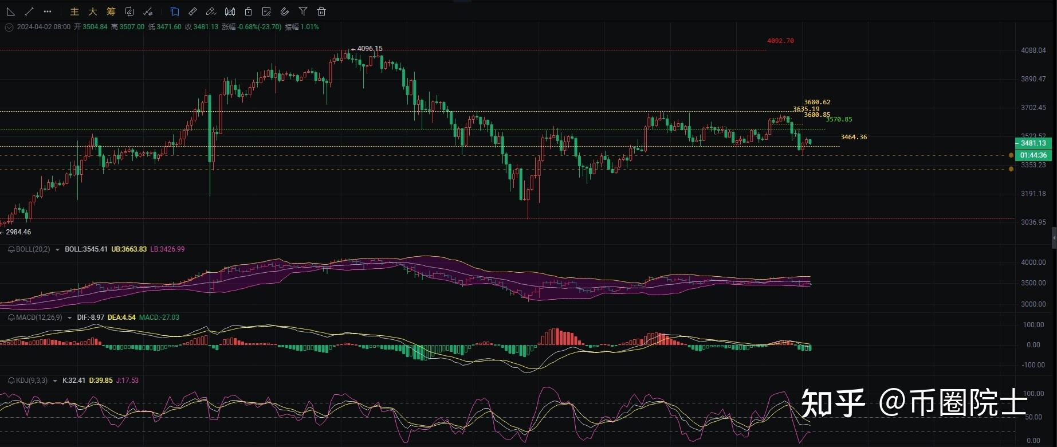The width and height of the screenshot is (1057, 447).
Task: Click the KDJ indicator alert bell
Action: click(x=11, y=381)
